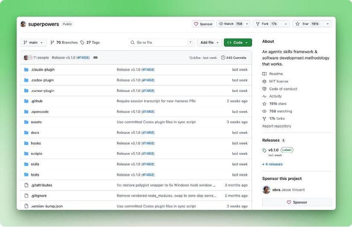Open the .claude-plugin folder
The height and width of the screenshot is (227, 352).
click(43, 70)
